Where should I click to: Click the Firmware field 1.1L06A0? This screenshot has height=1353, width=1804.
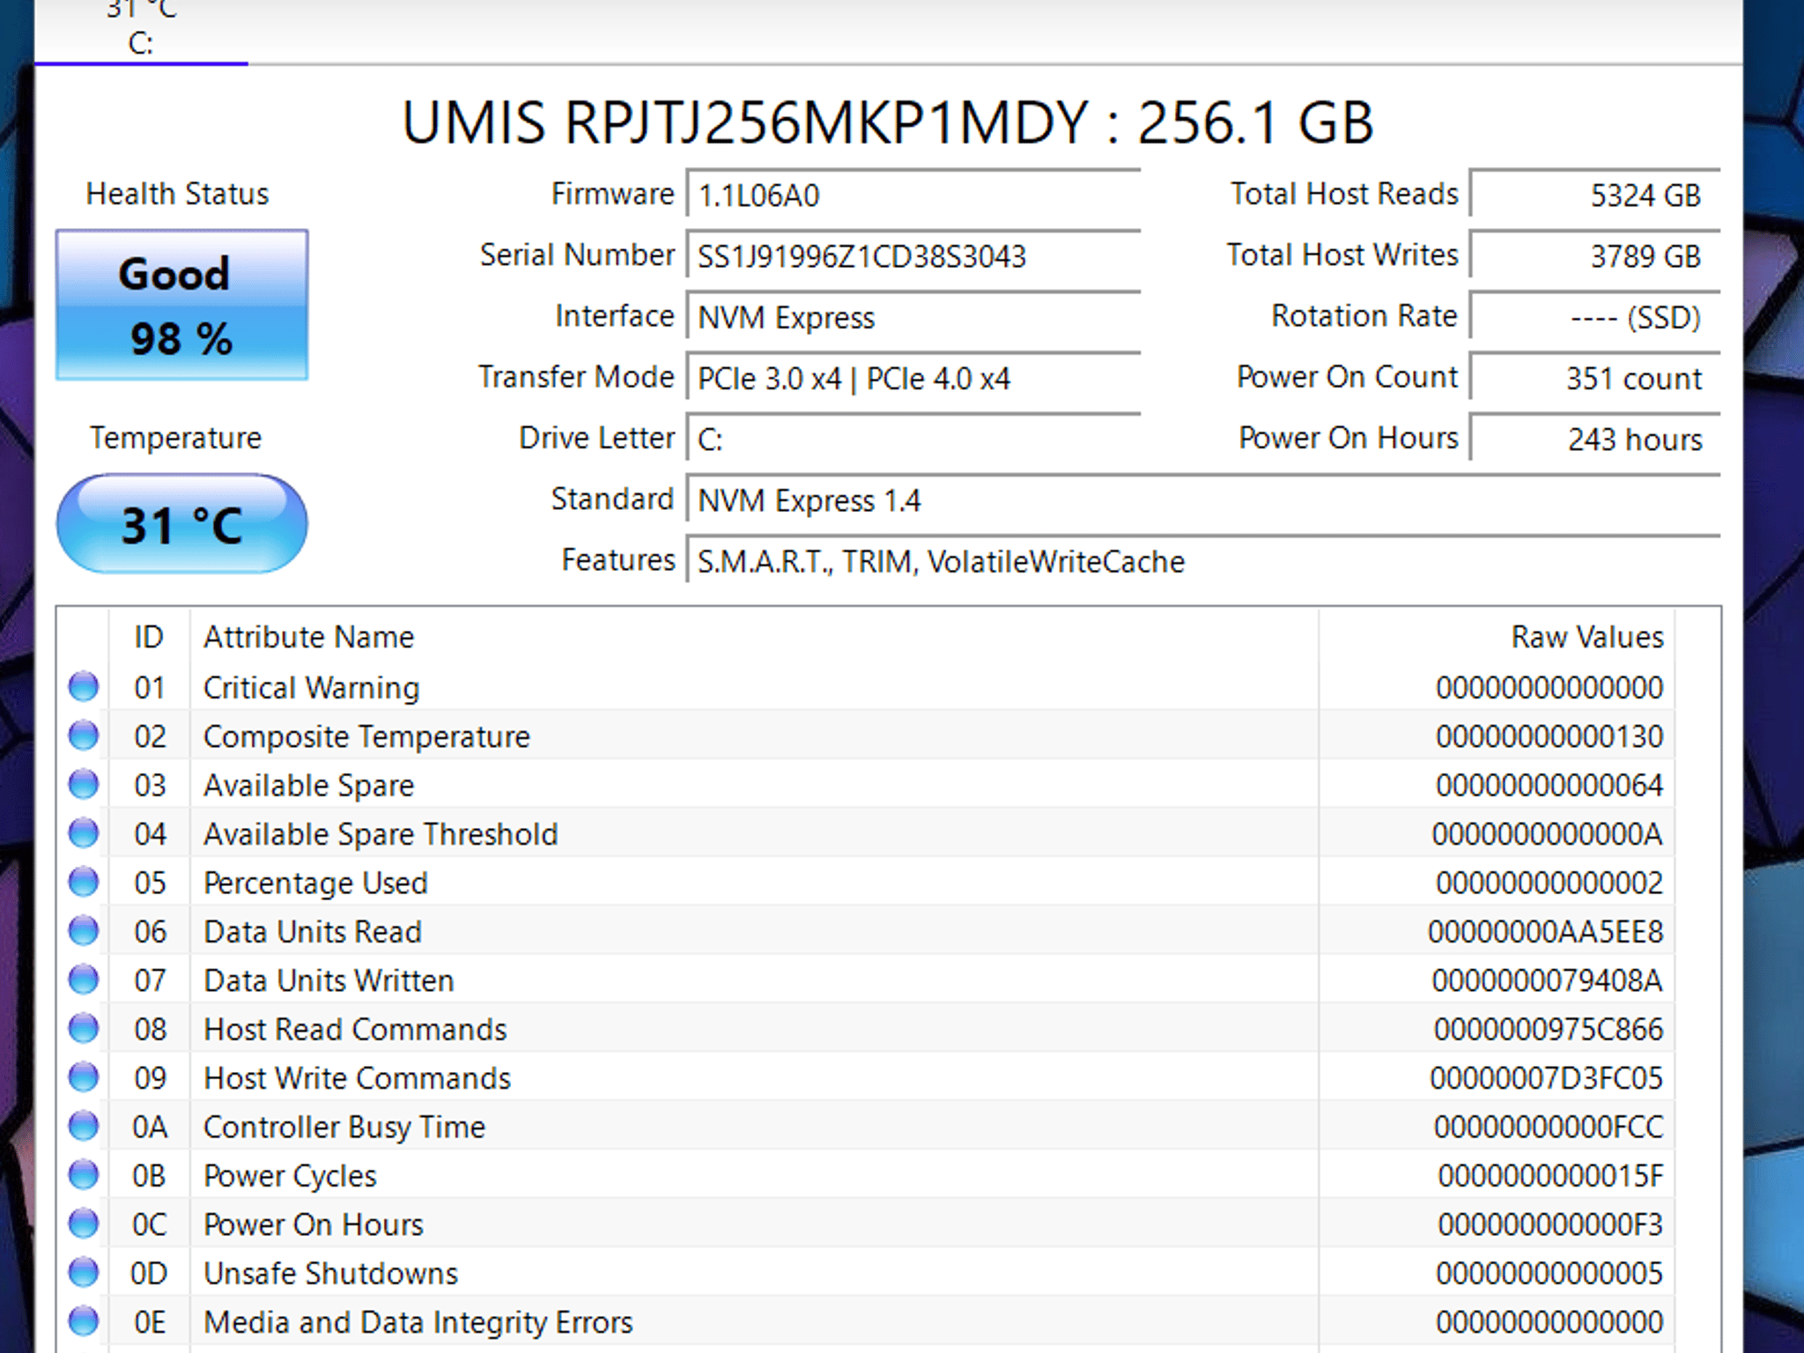(913, 195)
